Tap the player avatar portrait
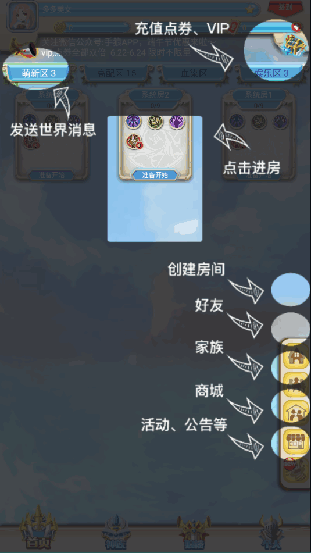The width and height of the screenshot is (311, 553). pos(22,16)
